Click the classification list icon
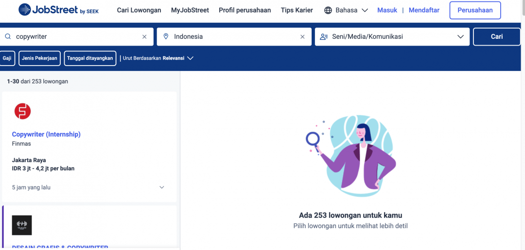This screenshot has height=250, width=525. (324, 36)
